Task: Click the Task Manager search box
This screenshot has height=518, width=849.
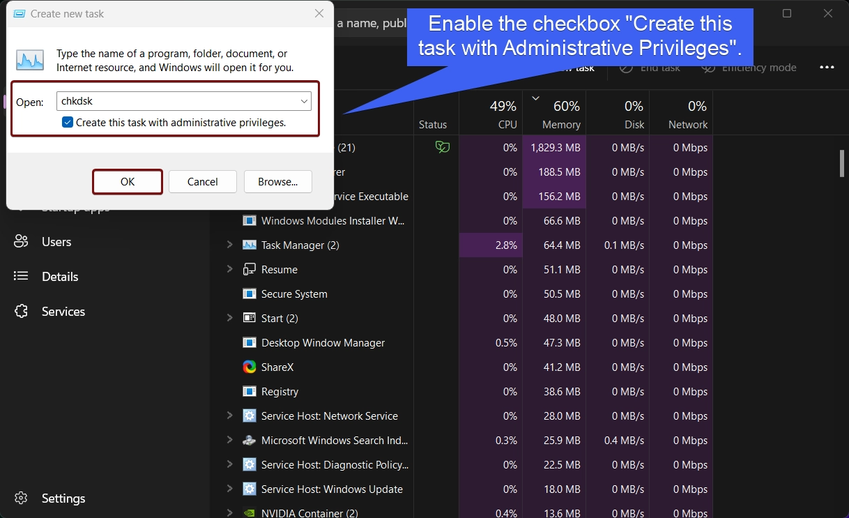Action: click(369, 23)
